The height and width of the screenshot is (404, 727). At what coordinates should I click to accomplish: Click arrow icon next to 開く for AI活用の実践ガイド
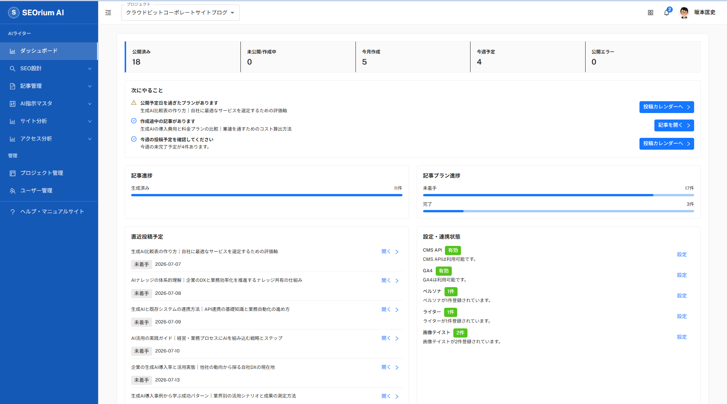pos(397,338)
